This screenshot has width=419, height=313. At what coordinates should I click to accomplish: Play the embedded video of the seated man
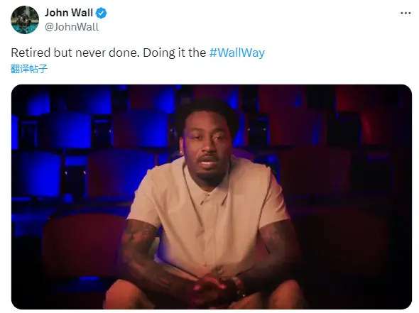pyautogui.click(x=212, y=197)
